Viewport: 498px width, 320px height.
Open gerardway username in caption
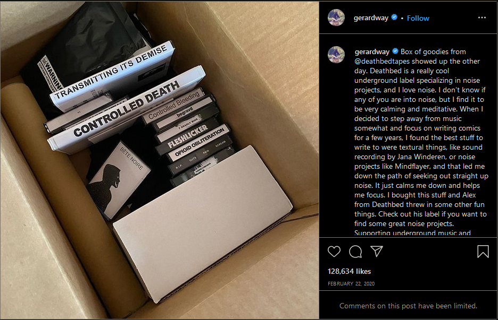pos(372,51)
